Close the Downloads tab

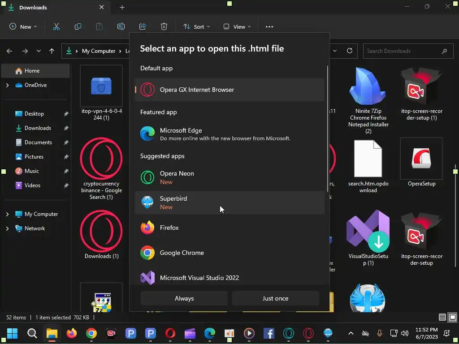tap(101, 7)
